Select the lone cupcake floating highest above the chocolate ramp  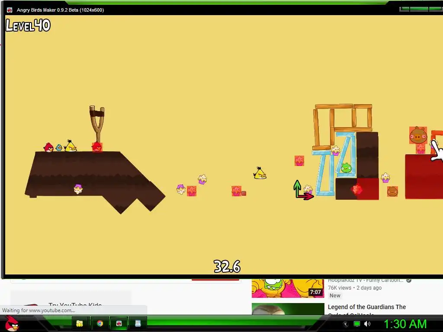202,179
